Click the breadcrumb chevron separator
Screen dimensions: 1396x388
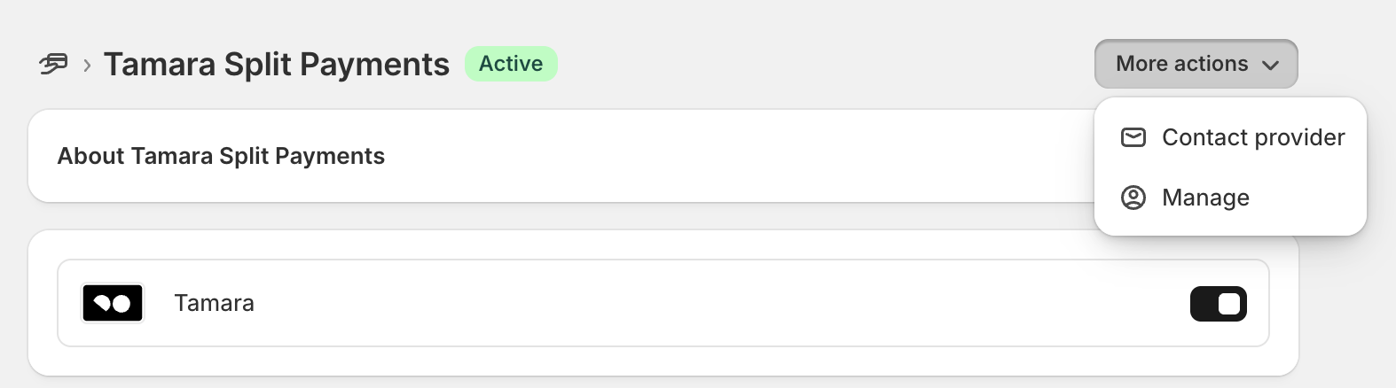coord(87,65)
